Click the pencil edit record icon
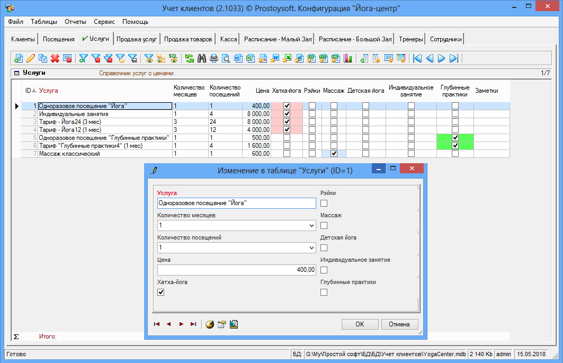Image resolution: width=563 pixels, height=363 pixels. 31,58
